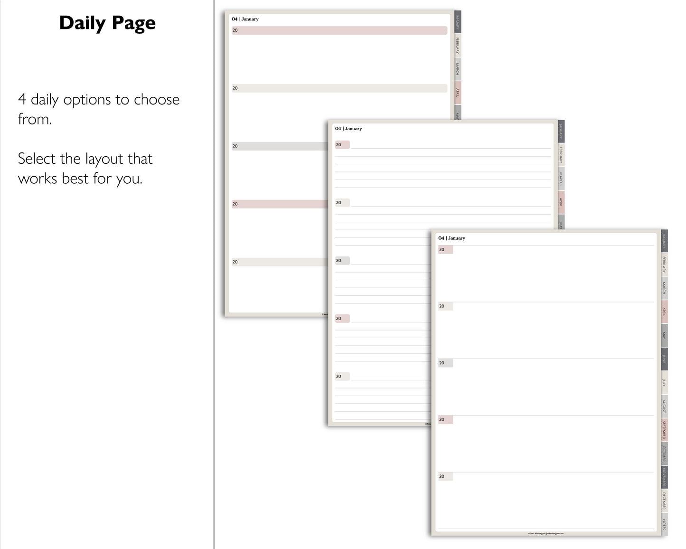The width and height of the screenshot is (686, 549).
Task: Click the FEBRUARY tab on the middle lined page
Action: (x=561, y=155)
